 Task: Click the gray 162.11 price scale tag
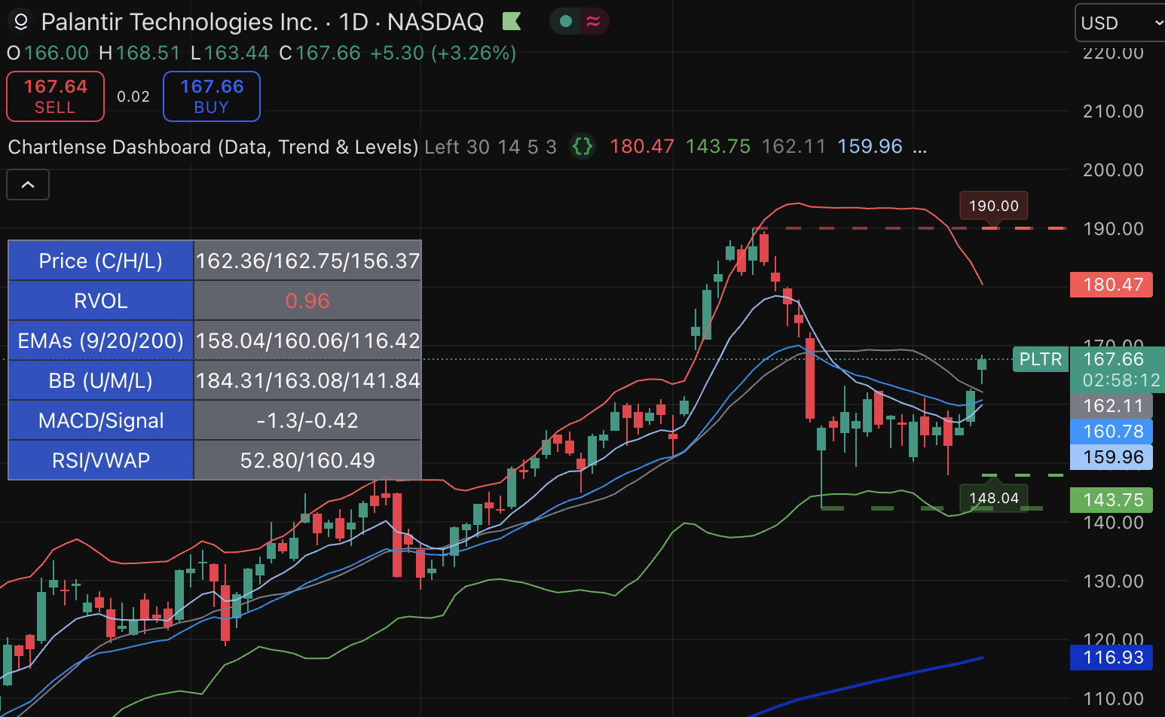tap(1112, 406)
